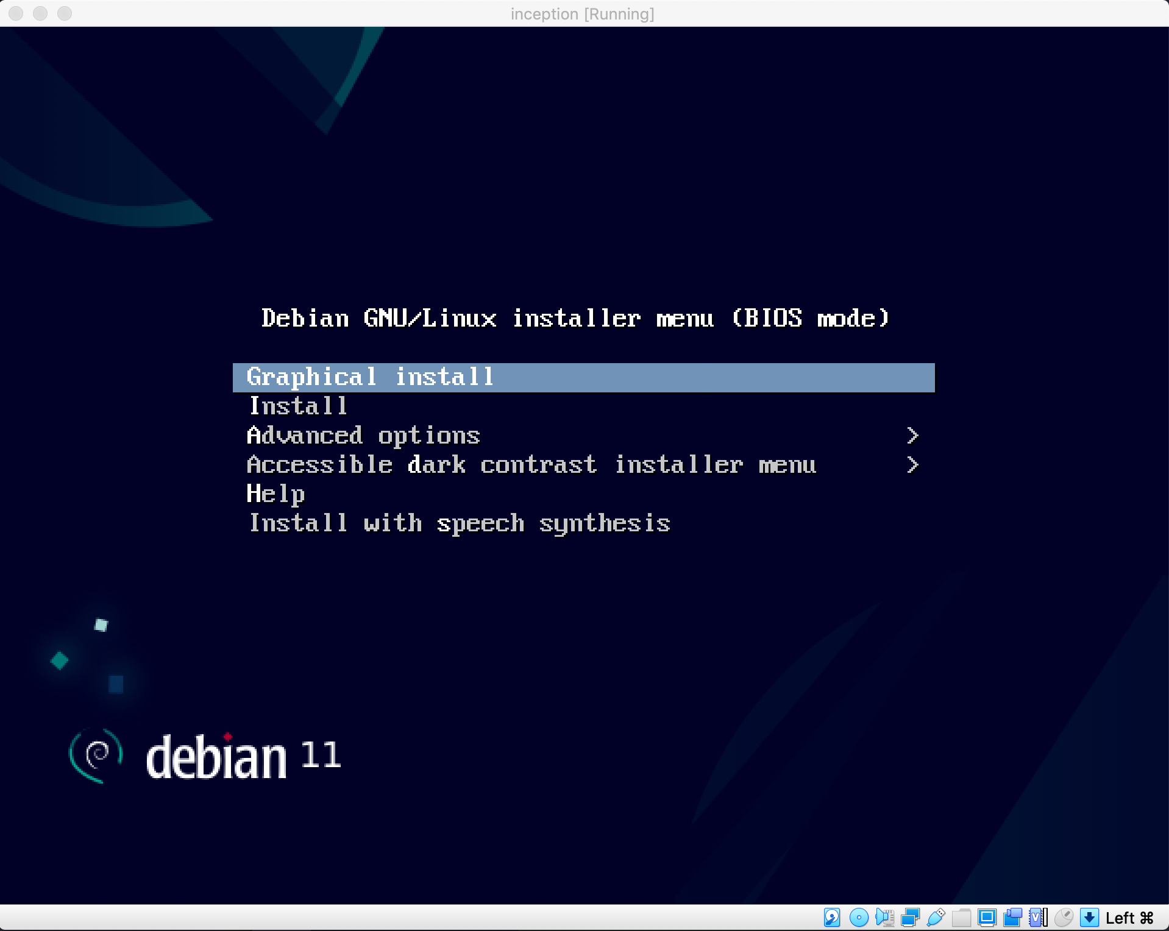Viewport: 1169px width, 931px height.
Task: Open the shared folders status icon
Action: 961,917
